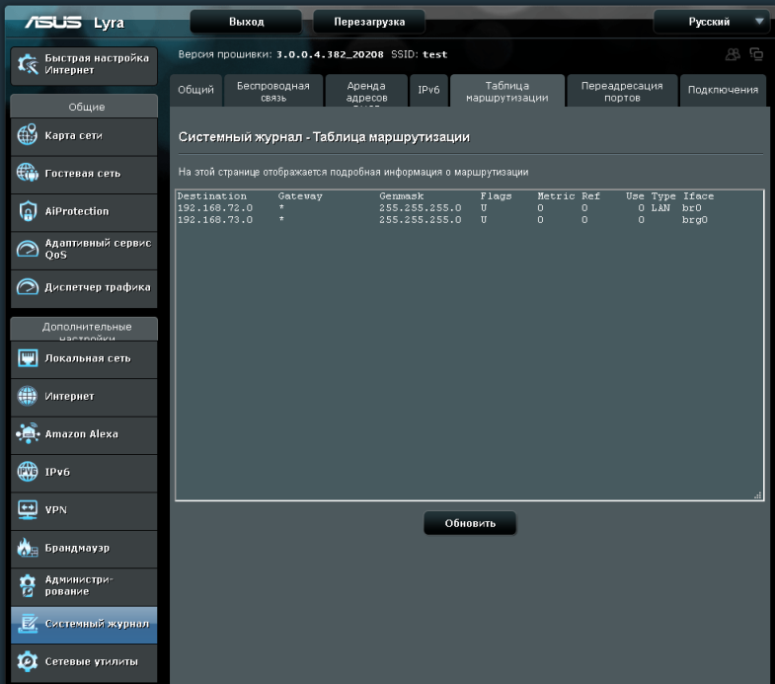
Task: Select the Таблица маршрутизации tab
Action: click(507, 91)
